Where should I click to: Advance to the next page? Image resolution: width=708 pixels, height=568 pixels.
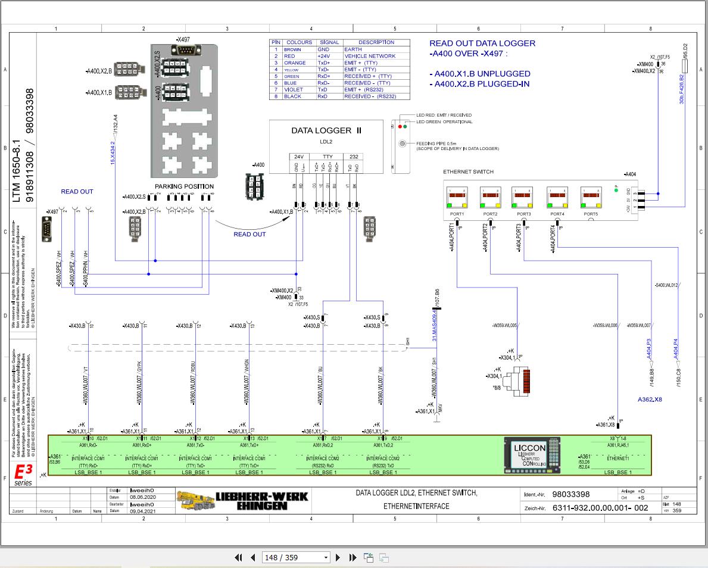pos(338,557)
